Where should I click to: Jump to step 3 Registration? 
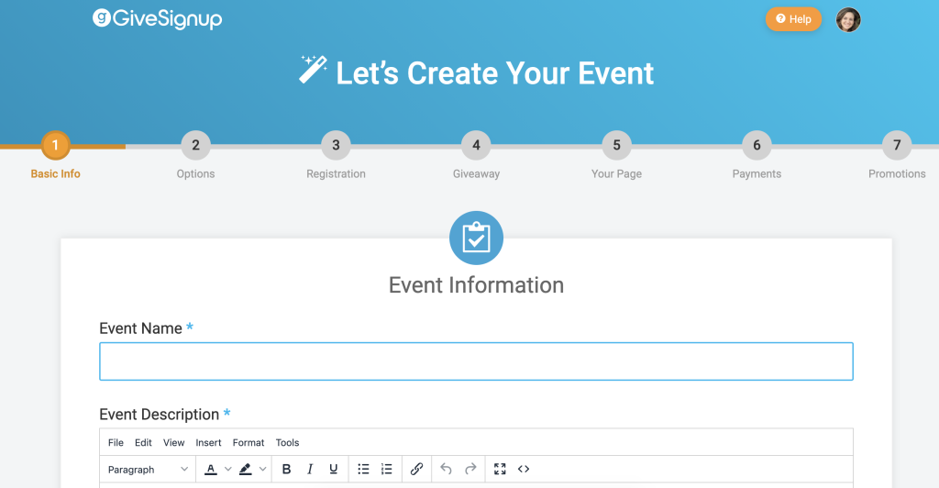(336, 145)
